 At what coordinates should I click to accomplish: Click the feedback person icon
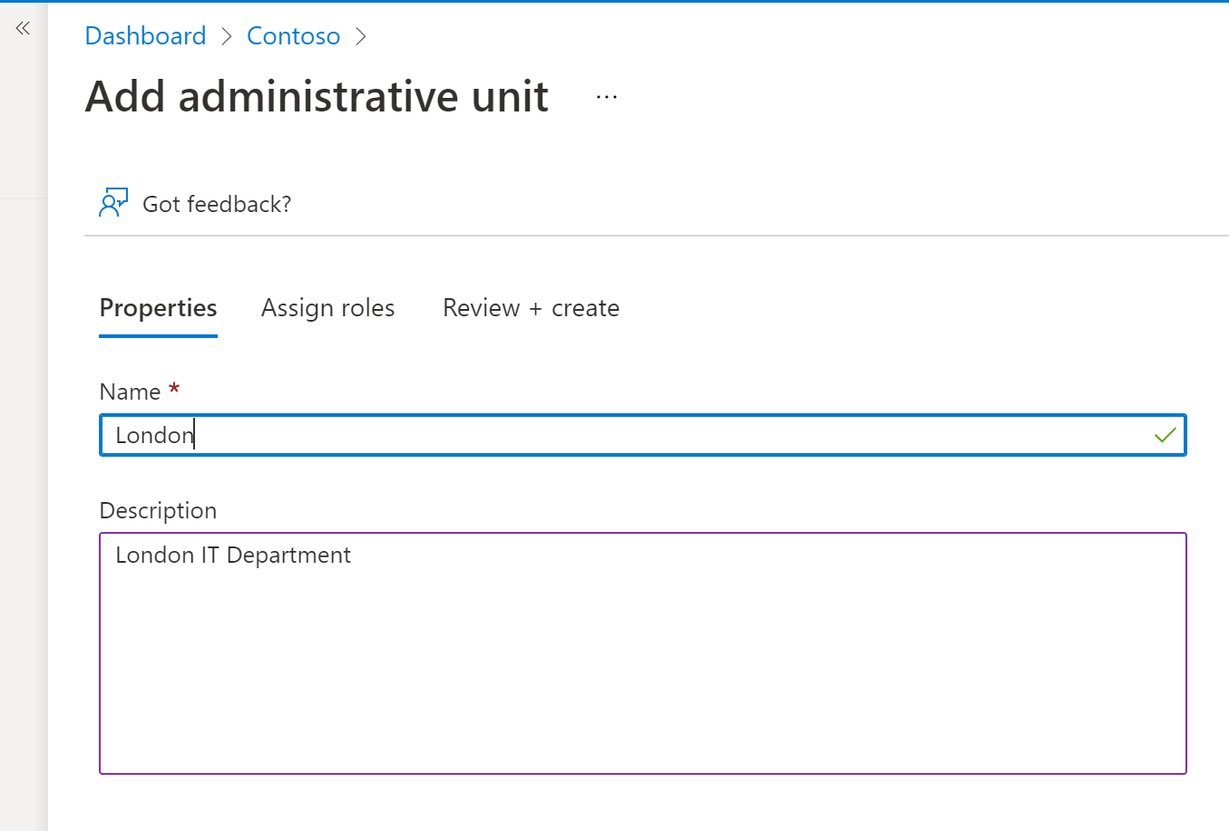pos(112,203)
